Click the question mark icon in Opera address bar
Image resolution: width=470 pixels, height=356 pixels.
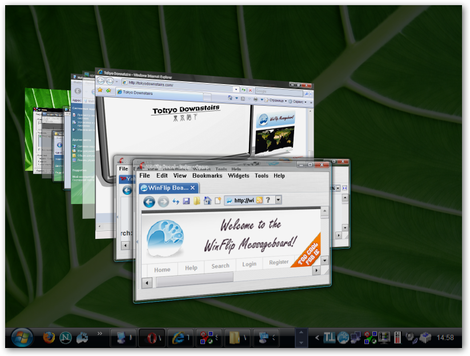click(268, 200)
